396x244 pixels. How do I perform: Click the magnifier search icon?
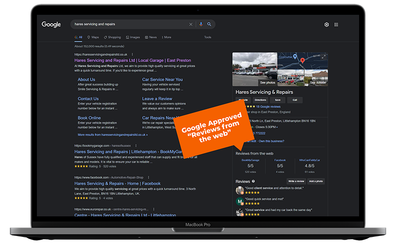(x=209, y=24)
